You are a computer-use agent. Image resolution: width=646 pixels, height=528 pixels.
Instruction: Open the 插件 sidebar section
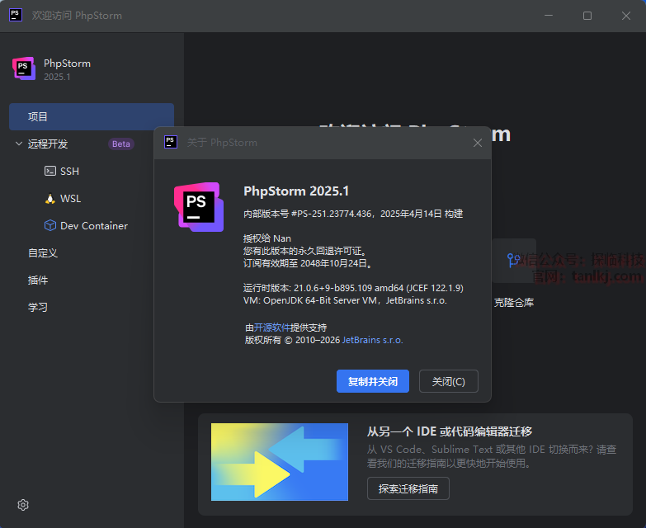[38, 280]
